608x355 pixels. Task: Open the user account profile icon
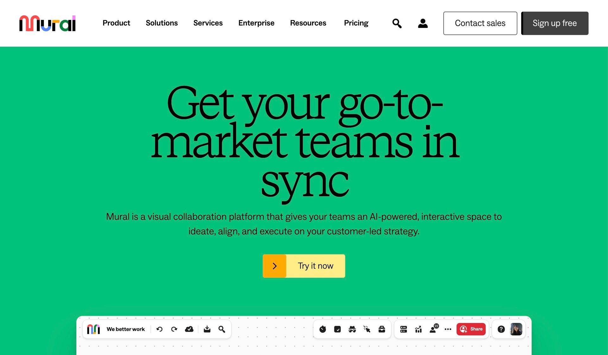coord(423,23)
